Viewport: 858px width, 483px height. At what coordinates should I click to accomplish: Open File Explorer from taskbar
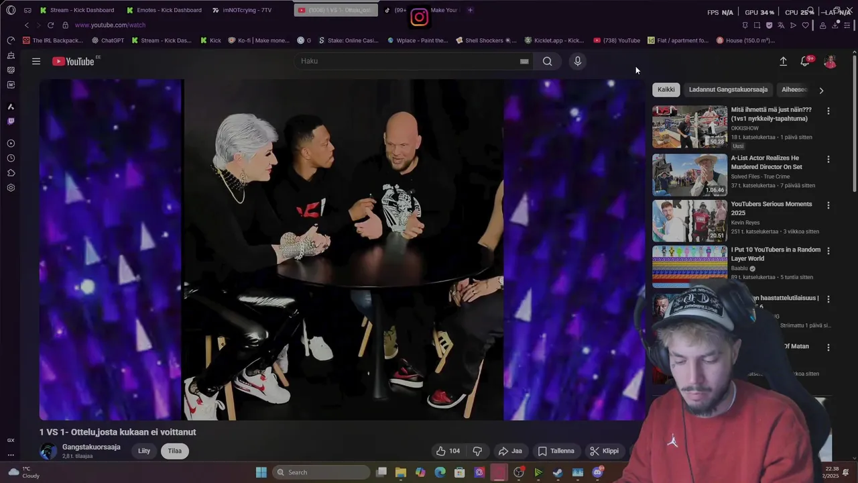click(x=401, y=472)
